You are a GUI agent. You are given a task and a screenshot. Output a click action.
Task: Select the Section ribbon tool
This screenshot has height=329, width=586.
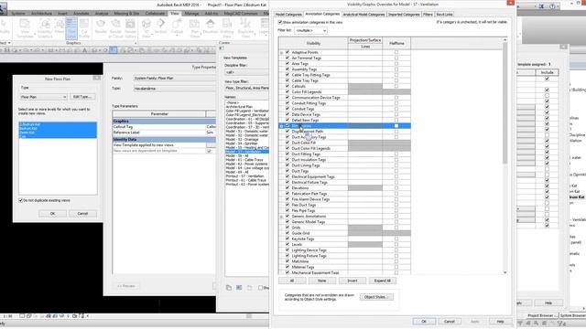(x=161, y=27)
